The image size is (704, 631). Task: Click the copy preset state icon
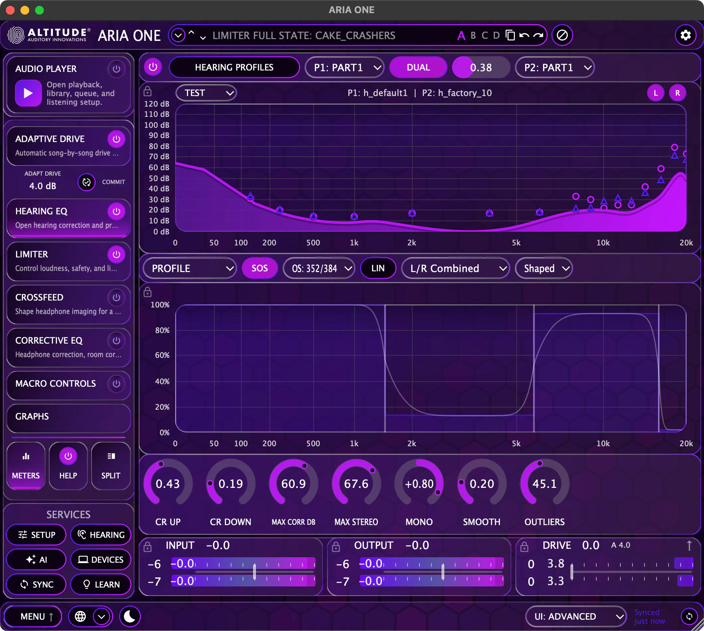pyautogui.click(x=510, y=35)
